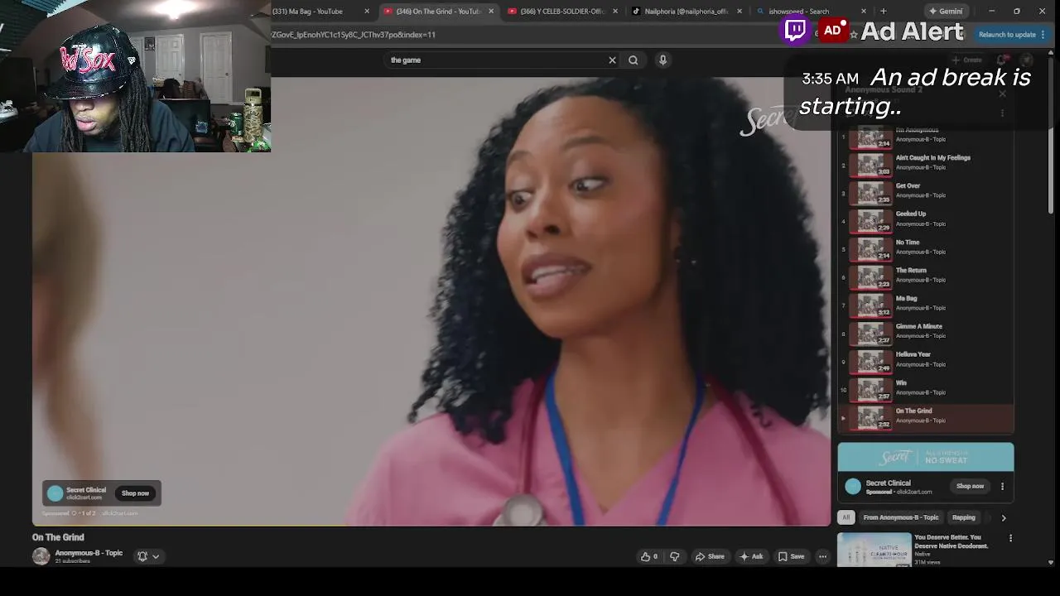
Task: Play Helluva Year from playlist
Action: coord(926,362)
